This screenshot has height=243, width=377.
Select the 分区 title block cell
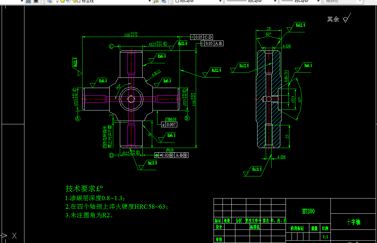(239, 221)
